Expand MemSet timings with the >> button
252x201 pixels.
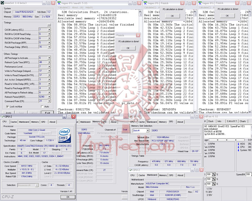point(49,25)
